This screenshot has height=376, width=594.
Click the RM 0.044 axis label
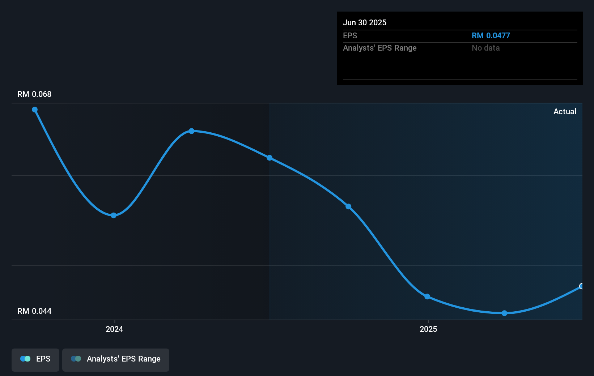34,311
